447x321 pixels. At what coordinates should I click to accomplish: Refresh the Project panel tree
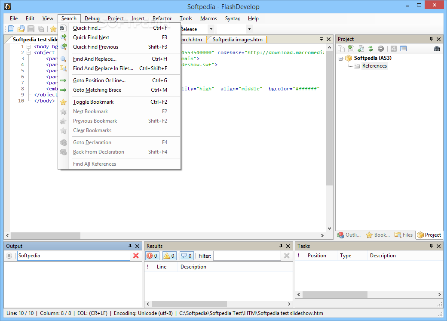[x=370, y=49]
